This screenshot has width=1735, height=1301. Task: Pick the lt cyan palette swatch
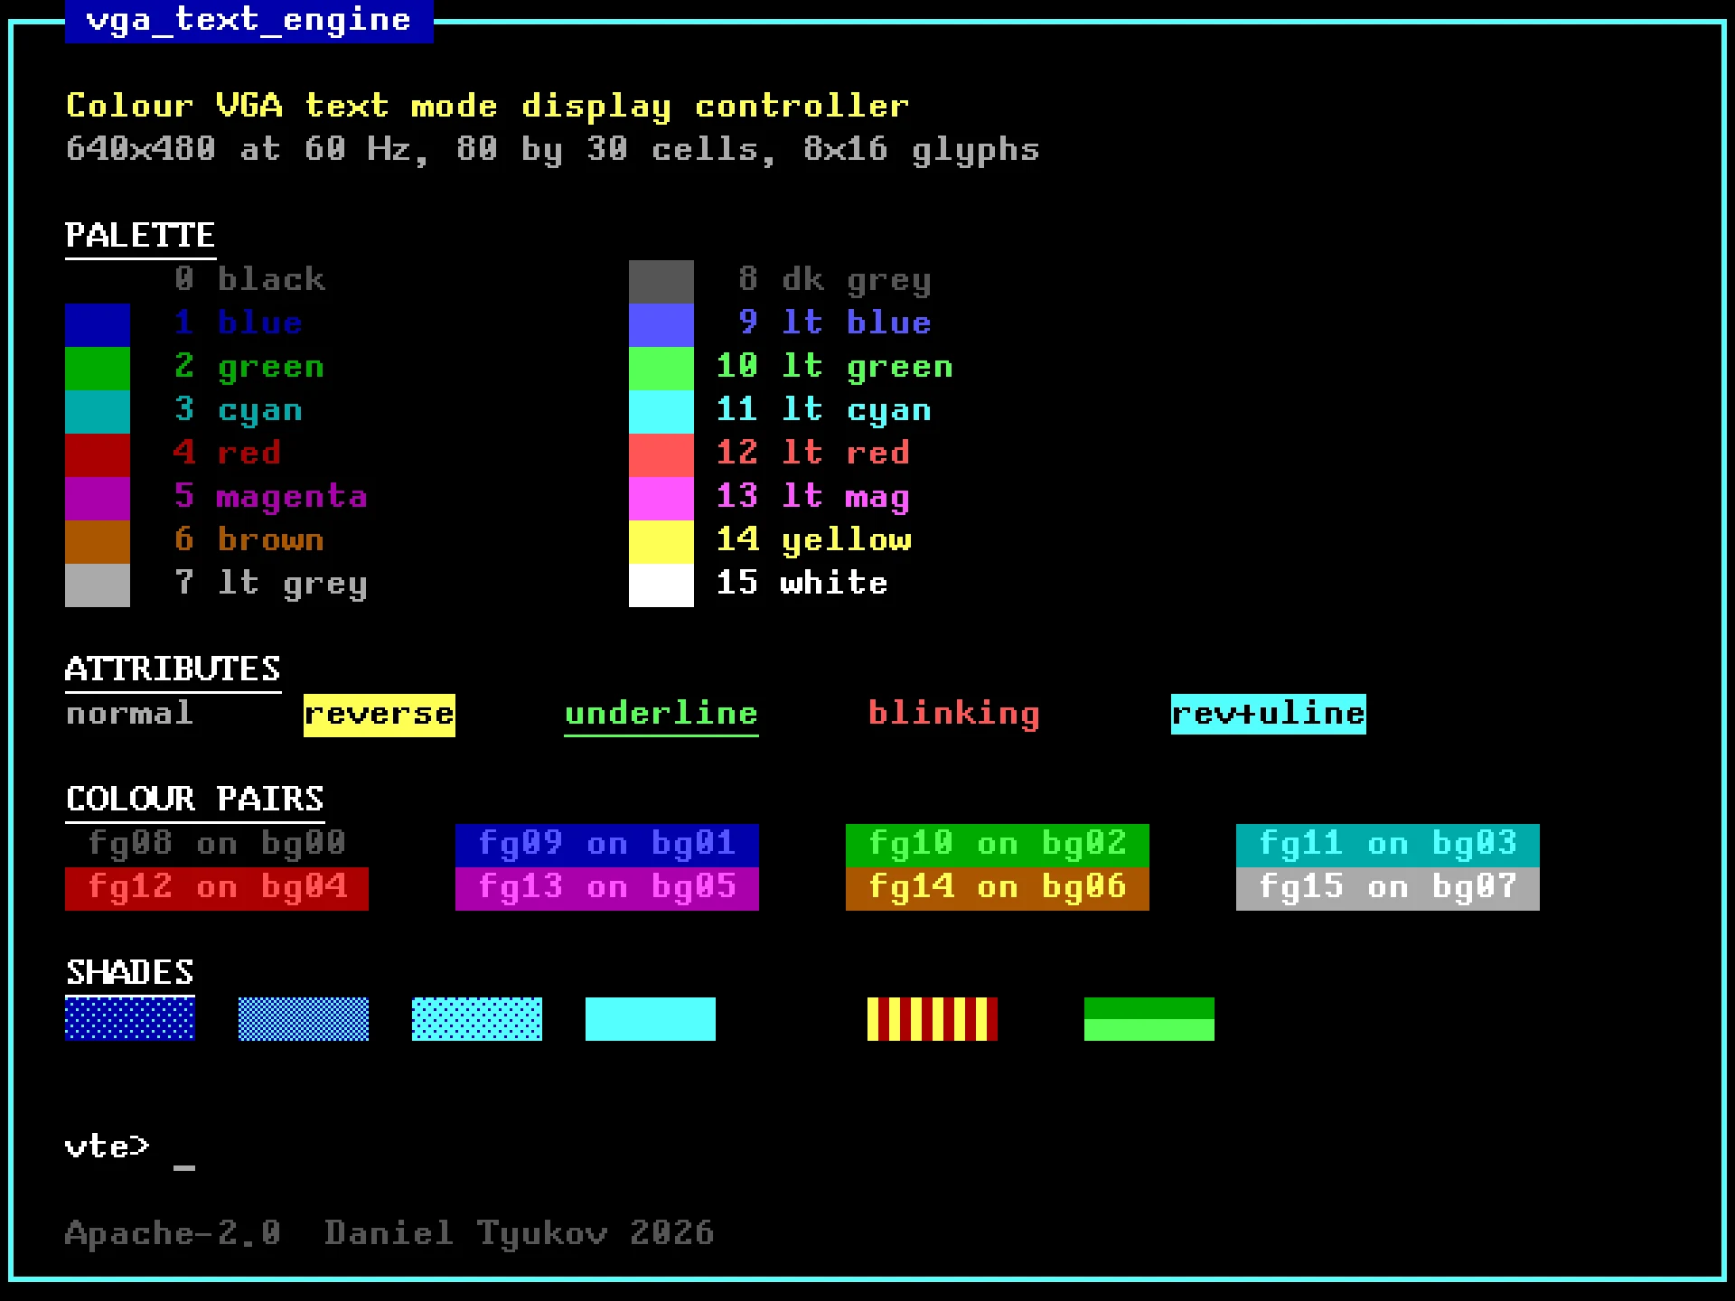point(661,412)
